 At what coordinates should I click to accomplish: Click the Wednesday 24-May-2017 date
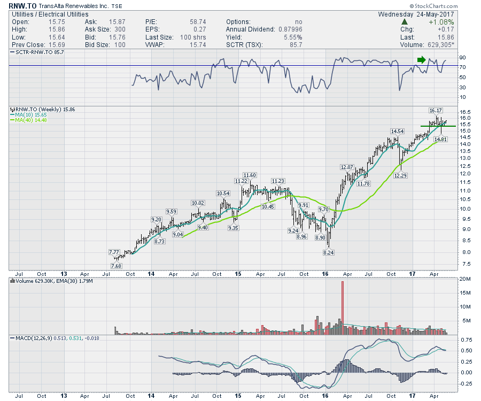pyautogui.click(x=416, y=14)
